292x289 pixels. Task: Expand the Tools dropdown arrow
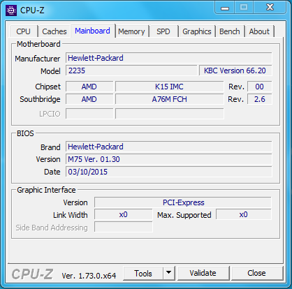(169, 274)
